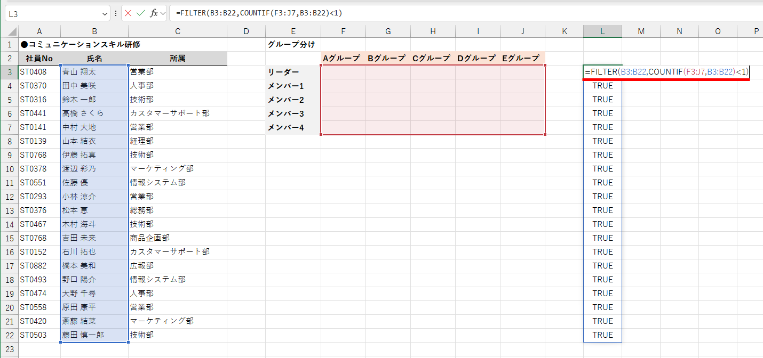The height and width of the screenshot is (358, 763).
Task: Select column L header
Action: click(602, 31)
